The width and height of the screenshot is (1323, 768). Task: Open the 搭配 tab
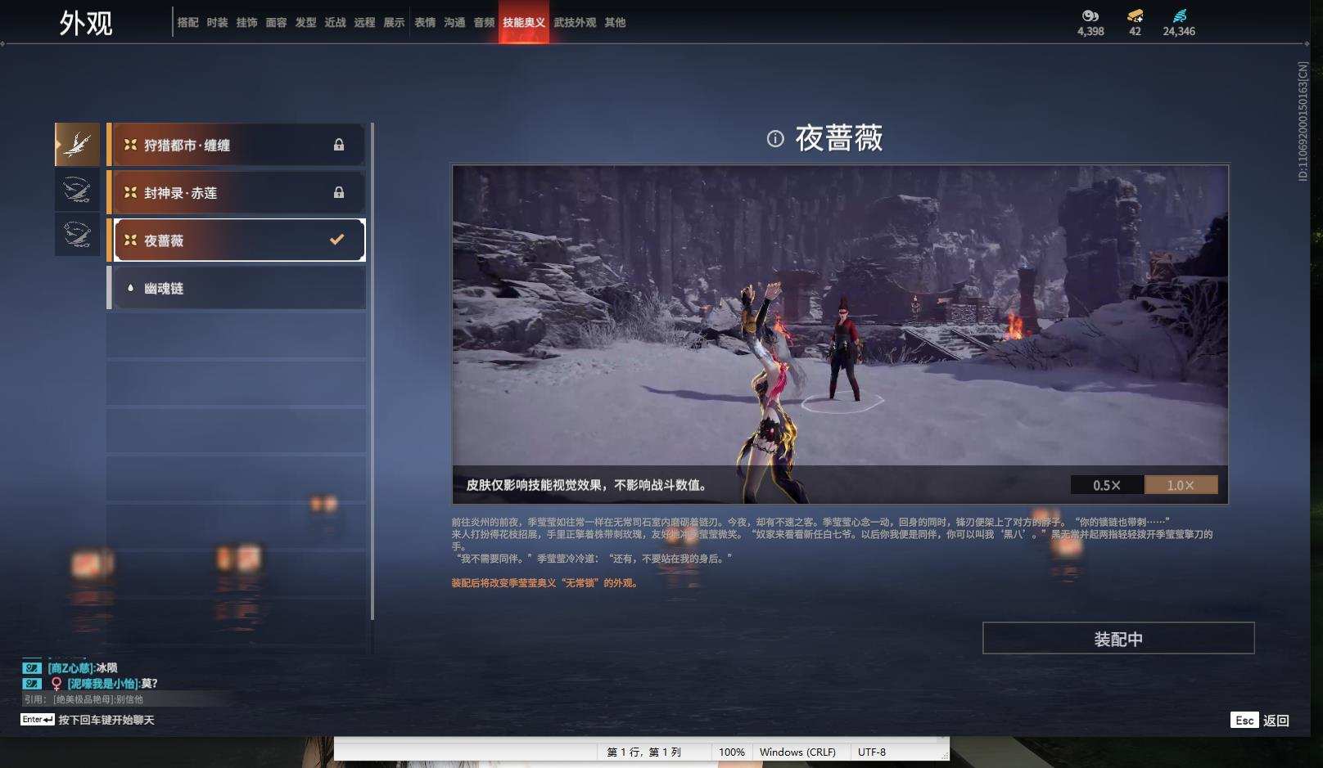click(x=187, y=23)
